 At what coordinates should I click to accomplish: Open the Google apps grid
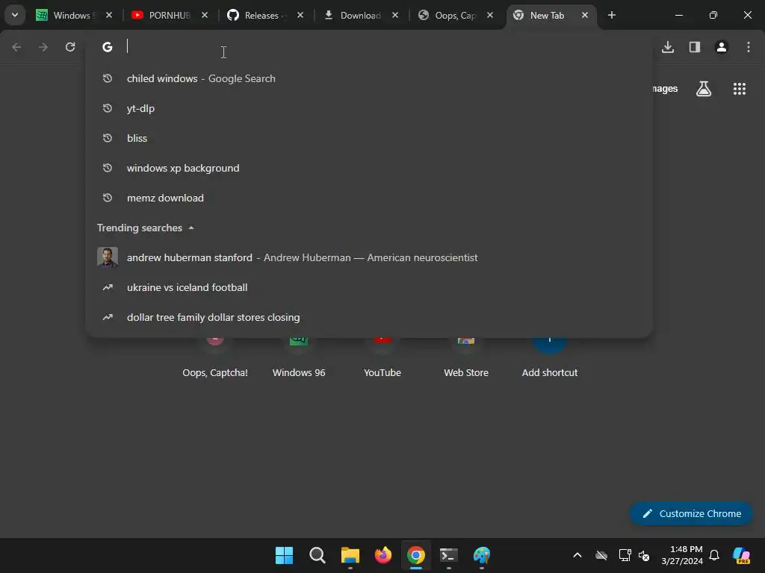pos(740,89)
